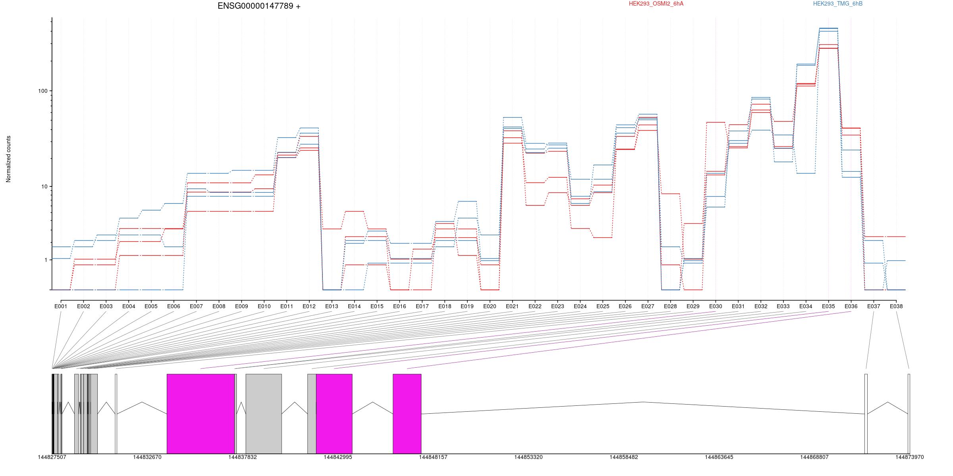Click exon label E024

pyautogui.click(x=580, y=306)
